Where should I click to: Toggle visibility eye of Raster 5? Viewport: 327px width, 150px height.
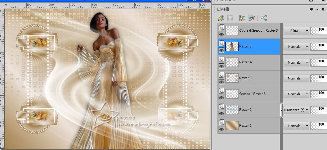pyautogui.click(x=221, y=50)
